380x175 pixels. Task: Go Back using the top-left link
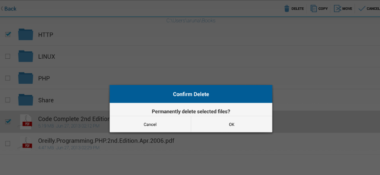pos(9,9)
